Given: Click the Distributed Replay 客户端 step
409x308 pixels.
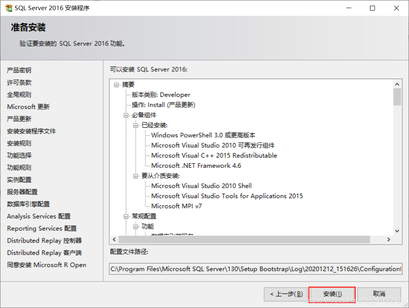Looking at the screenshot, I should (x=44, y=253).
